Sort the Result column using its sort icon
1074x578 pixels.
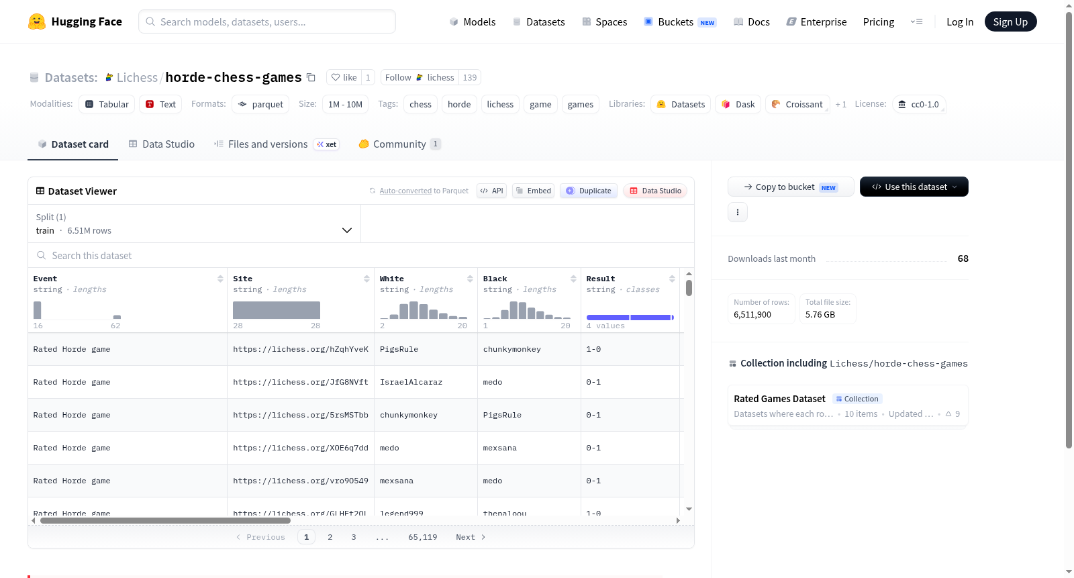[x=672, y=279]
